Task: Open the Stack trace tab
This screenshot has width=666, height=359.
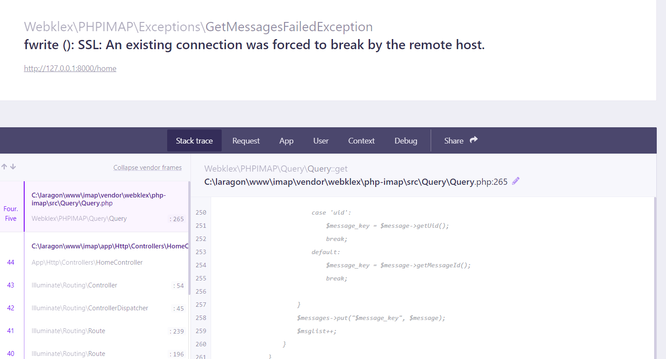Action: (194, 140)
